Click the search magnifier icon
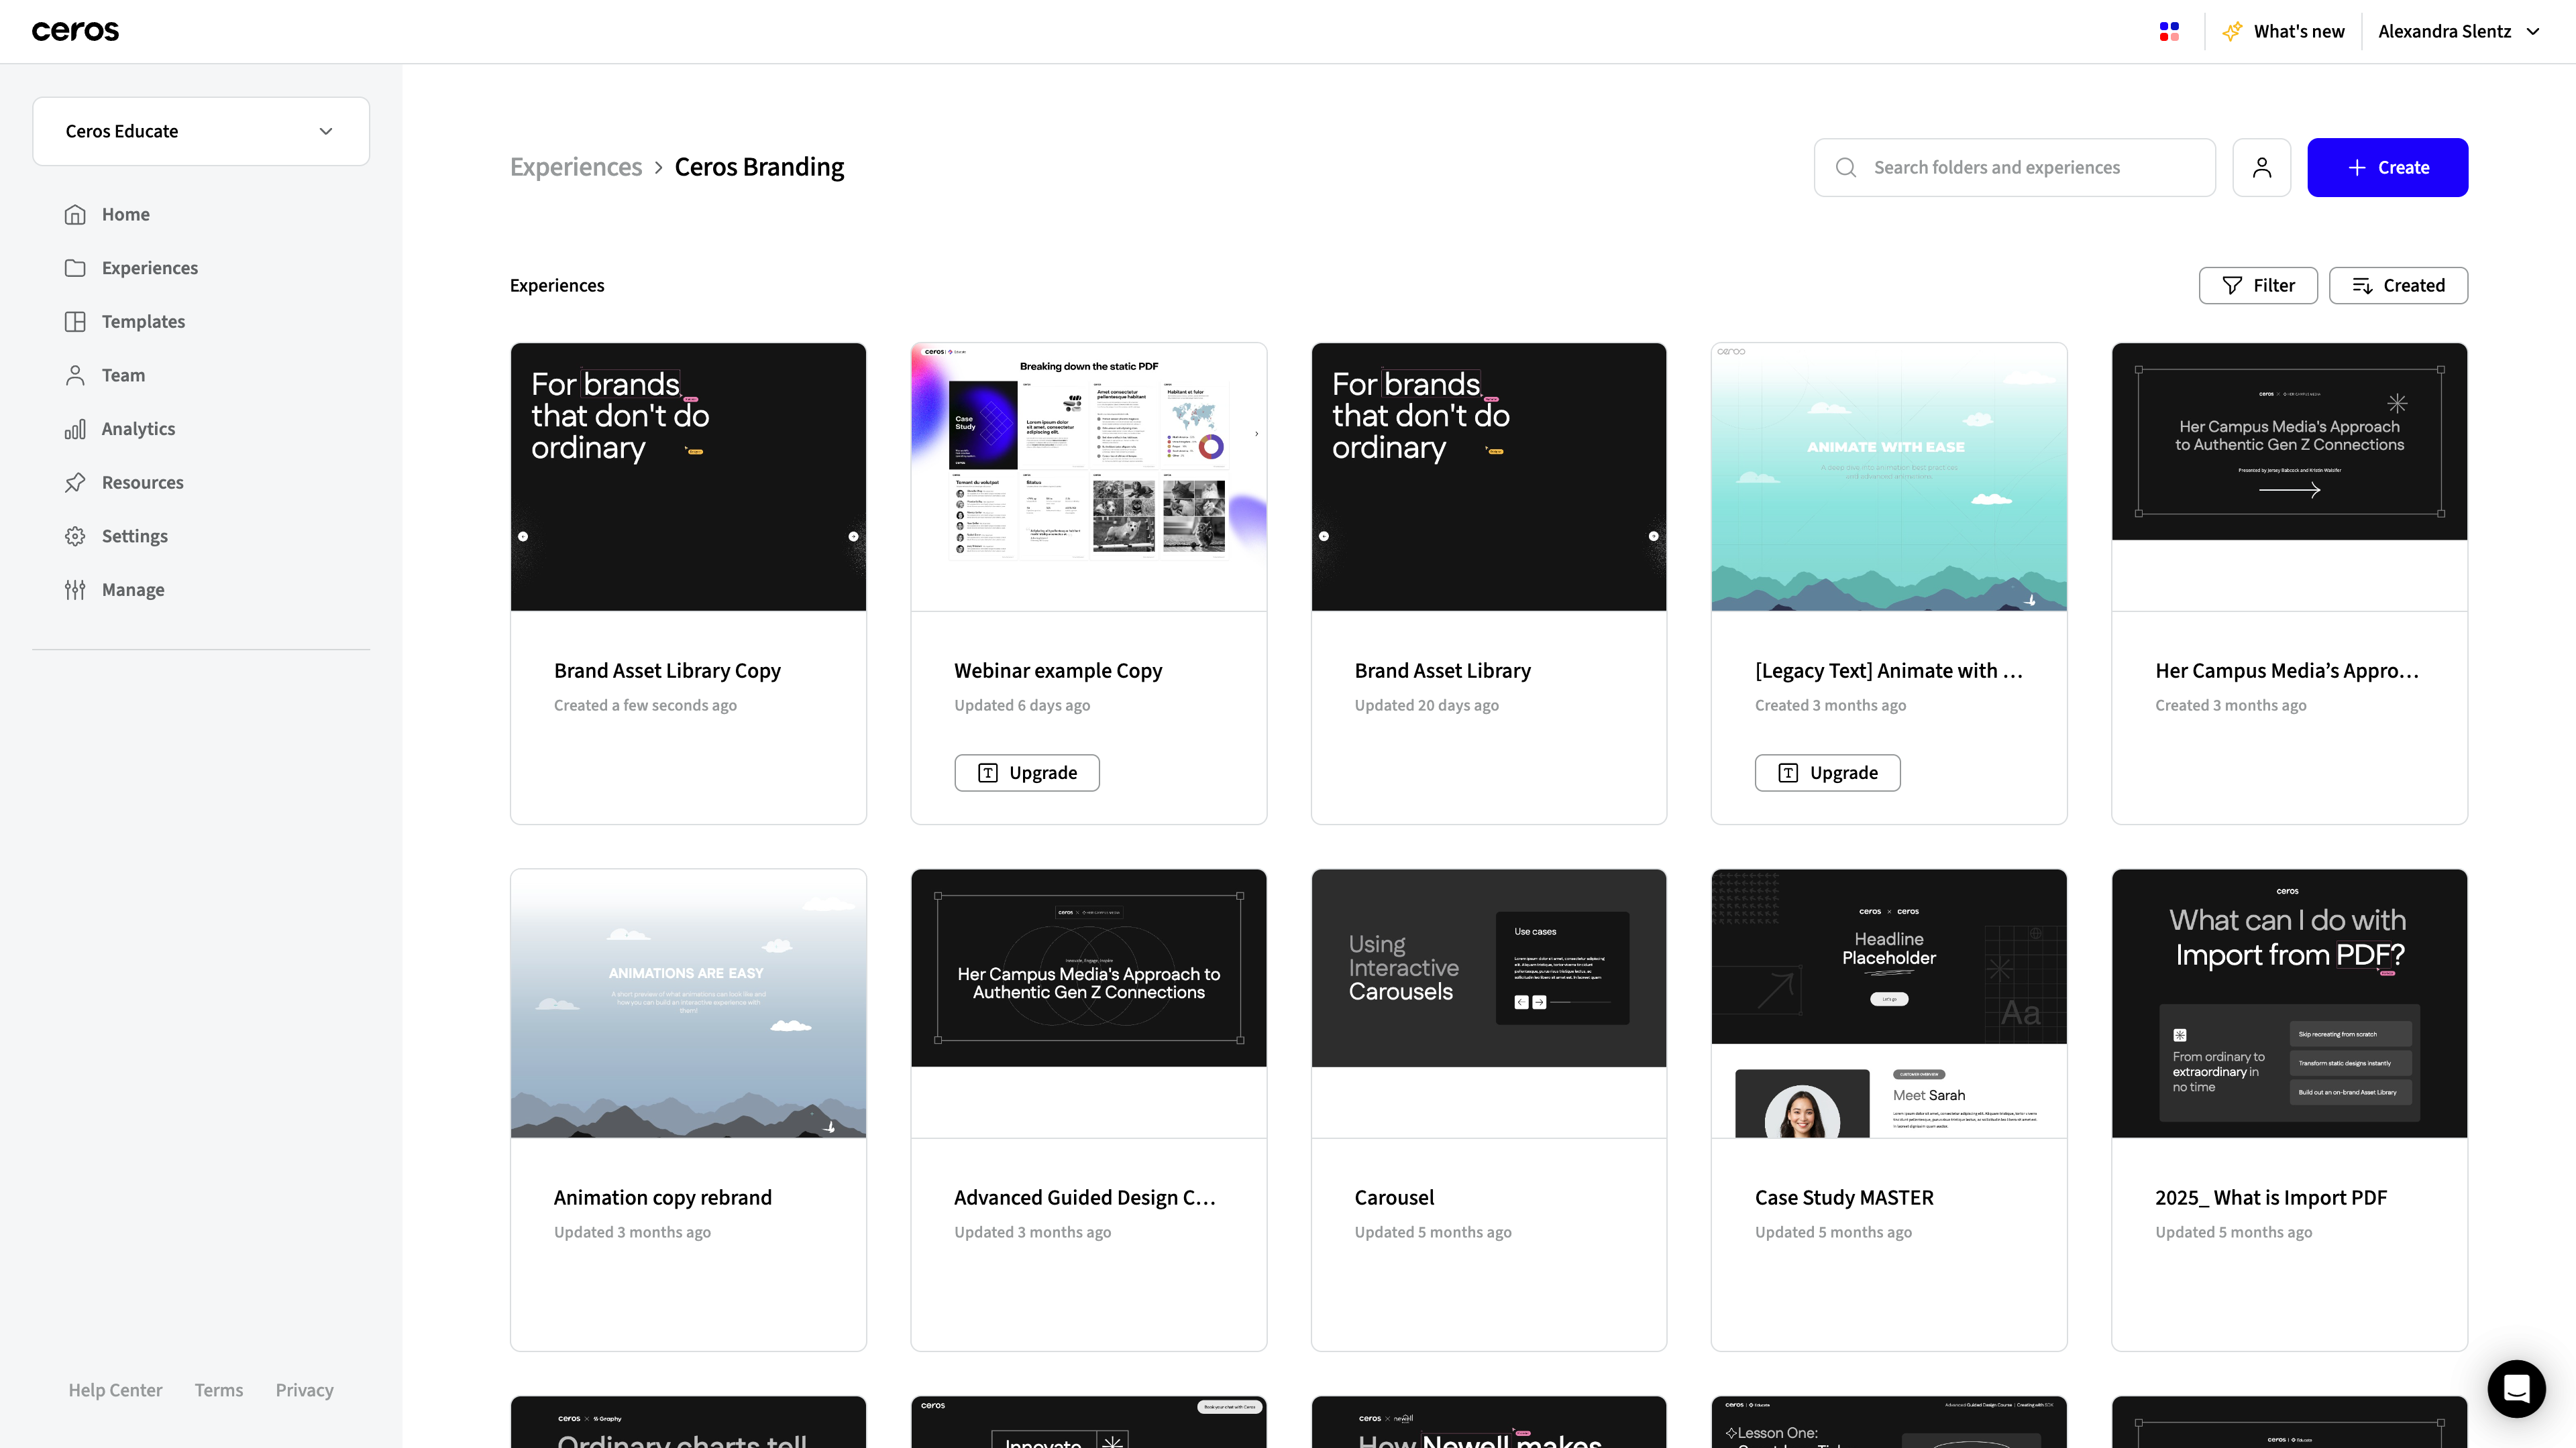 pos(1846,168)
